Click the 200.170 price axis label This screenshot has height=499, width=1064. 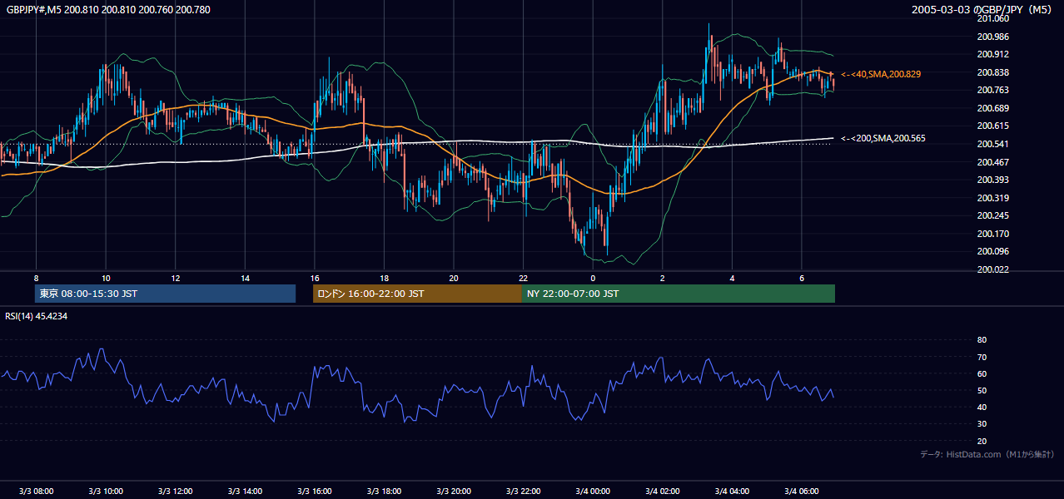point(994,234)
